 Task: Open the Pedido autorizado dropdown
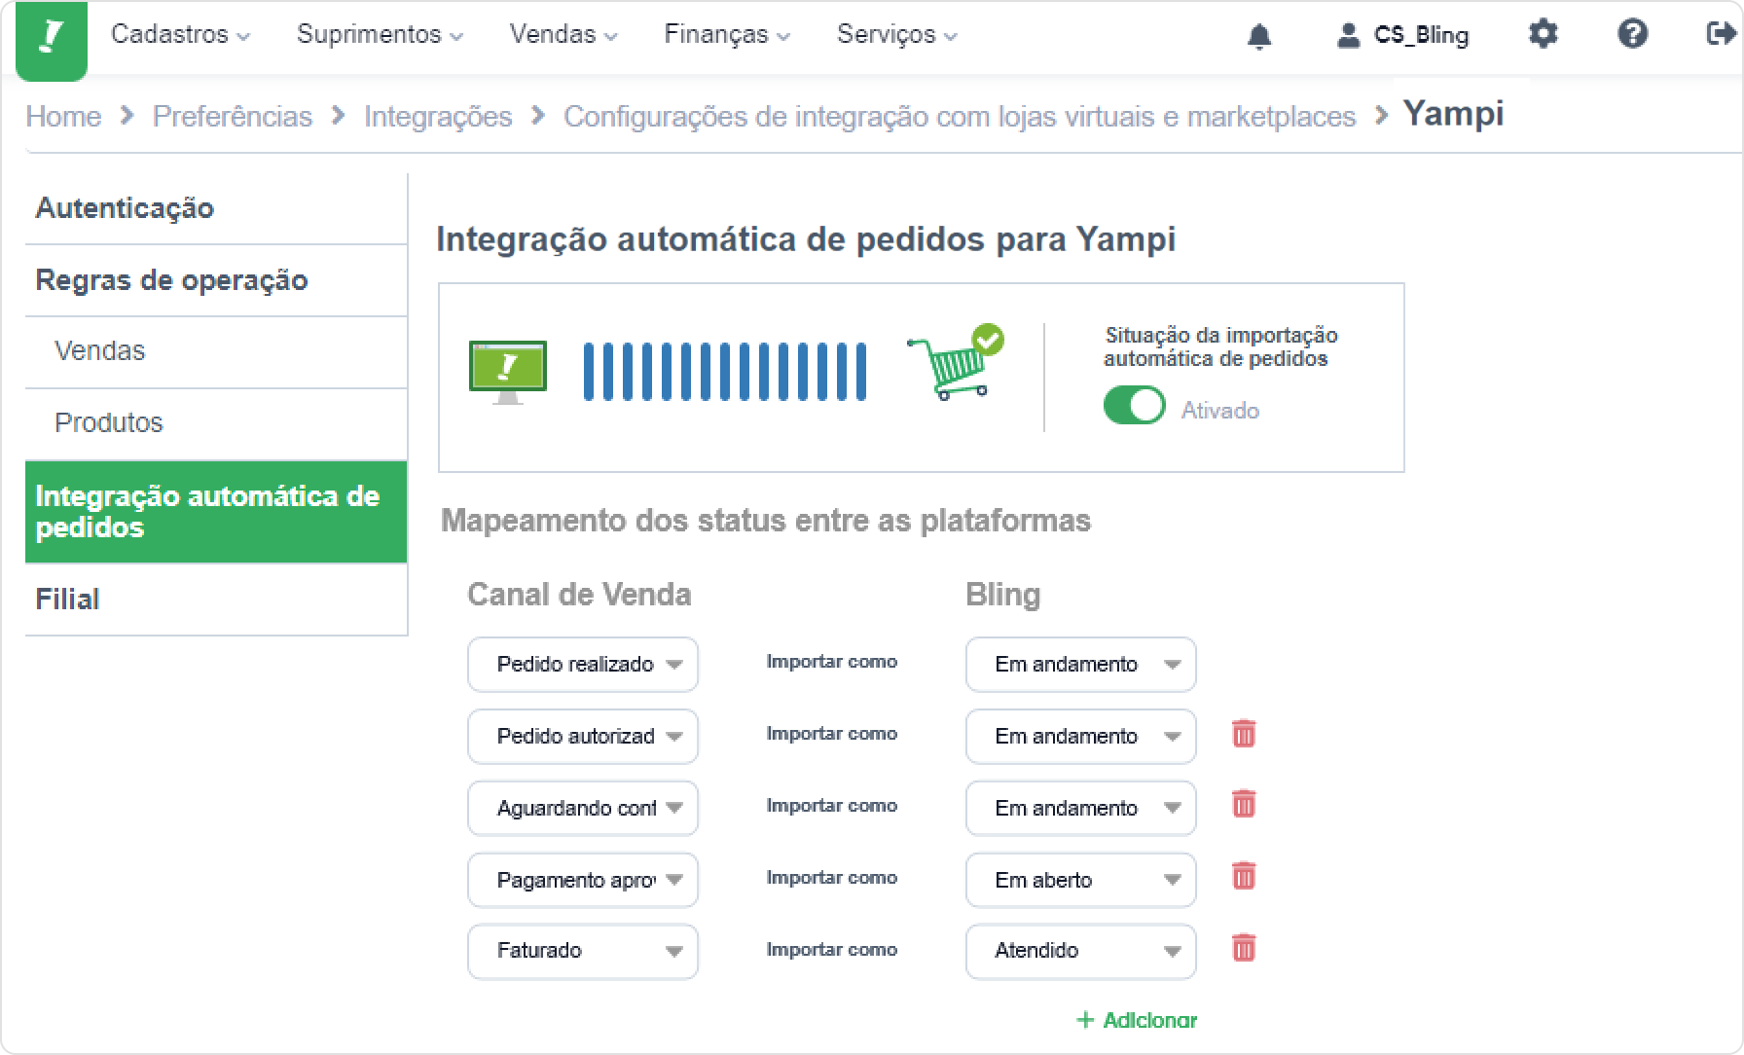(x=583, y=737)
